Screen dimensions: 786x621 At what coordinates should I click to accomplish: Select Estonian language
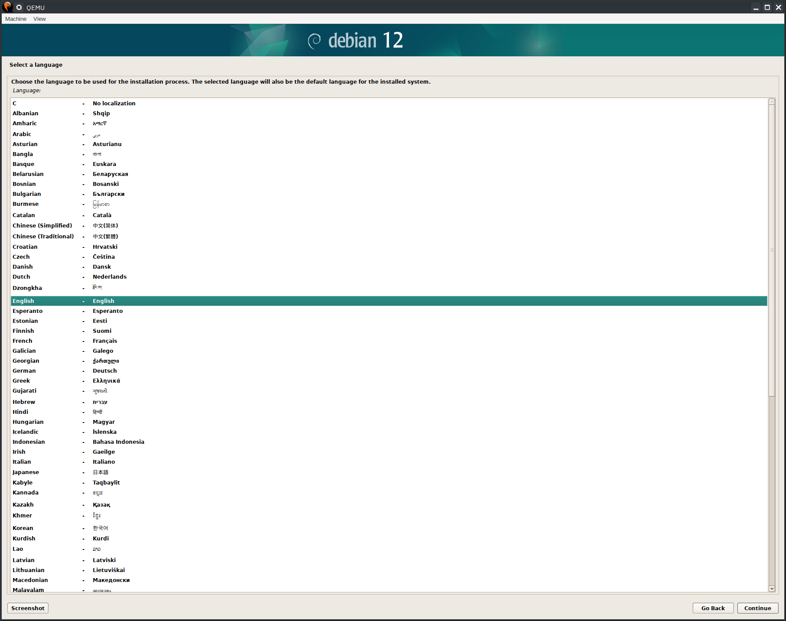[x=389, y=321]
